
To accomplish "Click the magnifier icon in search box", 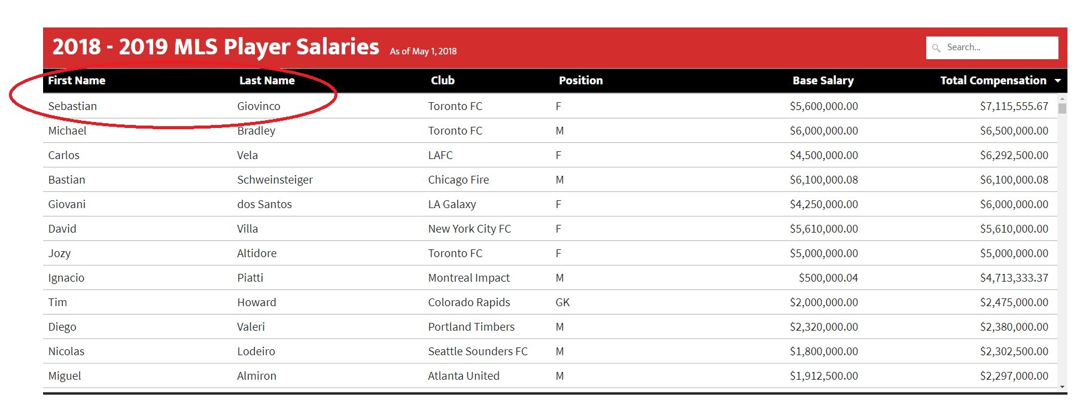I will pyautogui.click(x=936, y=48).
